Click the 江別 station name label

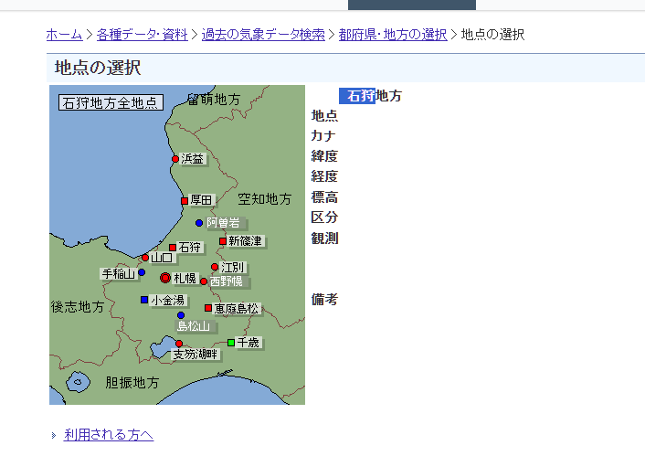pos(232,268)
